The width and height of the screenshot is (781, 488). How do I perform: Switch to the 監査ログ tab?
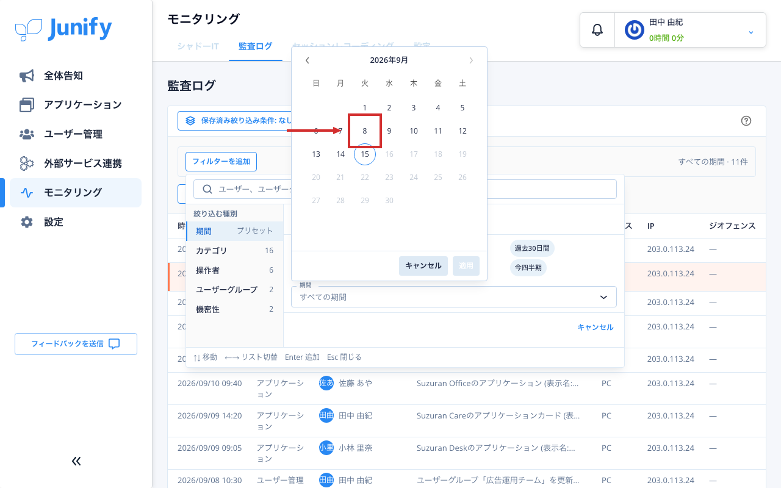[x=256, y=46]
